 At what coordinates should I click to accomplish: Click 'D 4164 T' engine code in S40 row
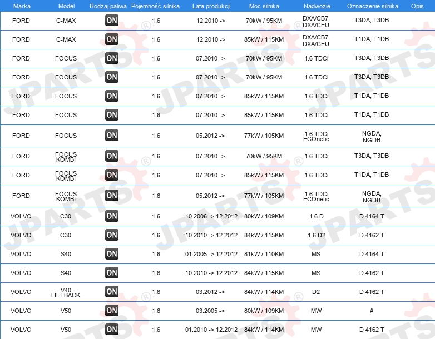[x=372, y=254]
